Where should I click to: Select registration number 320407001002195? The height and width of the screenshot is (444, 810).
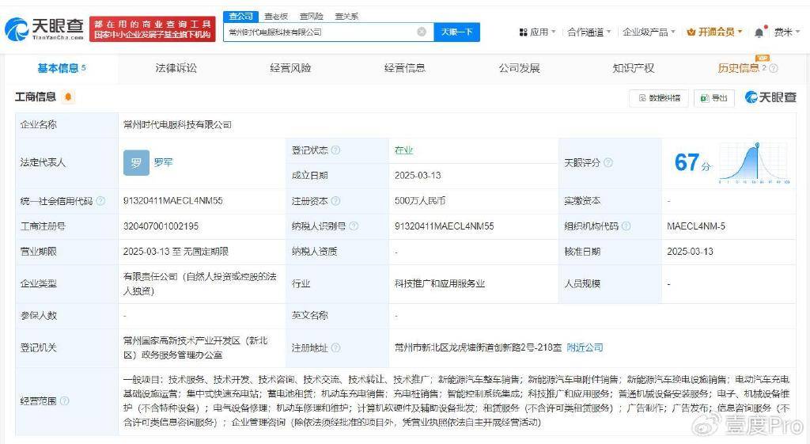(161, 226)
